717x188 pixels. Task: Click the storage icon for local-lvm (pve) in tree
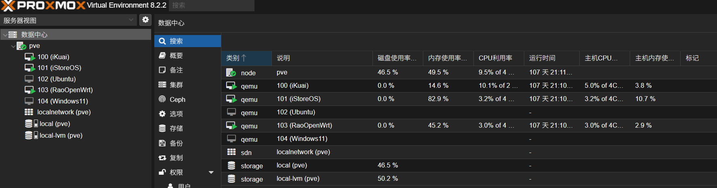click(31, 135)
